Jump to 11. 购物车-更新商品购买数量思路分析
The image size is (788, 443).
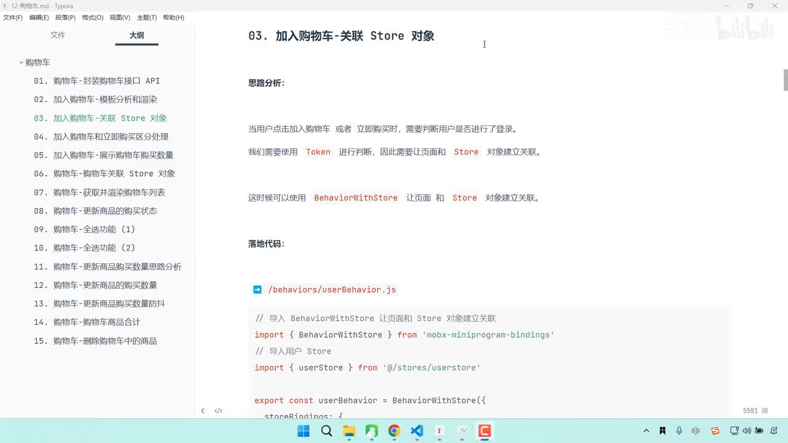[x=108, y=267]
